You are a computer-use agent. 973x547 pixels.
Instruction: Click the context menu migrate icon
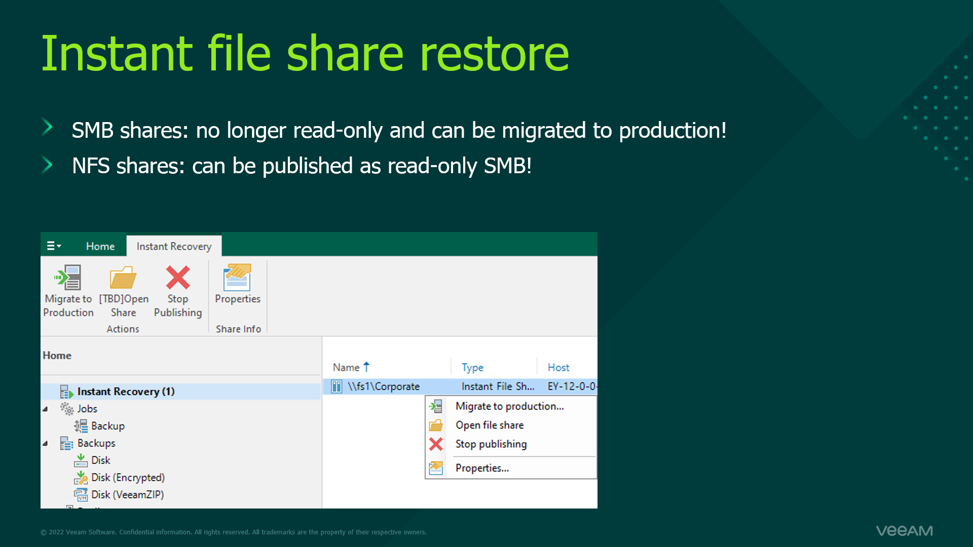436,406
